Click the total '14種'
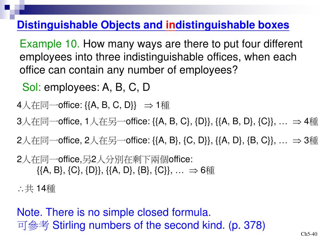This screenshot has width=326, height=244. tap(46, 189)
